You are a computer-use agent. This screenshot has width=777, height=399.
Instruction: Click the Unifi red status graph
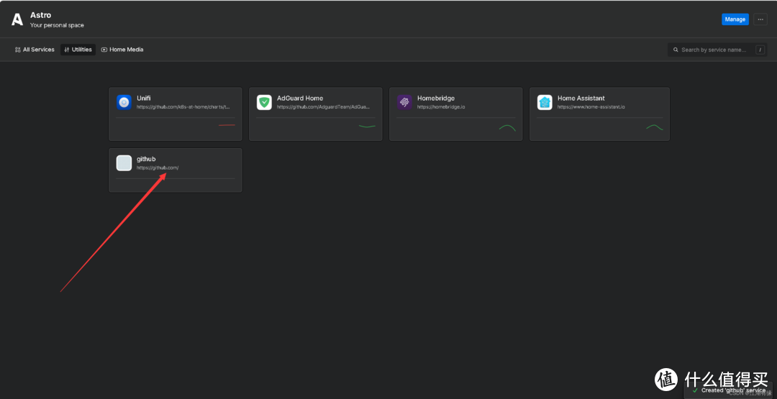coord(227,125)
